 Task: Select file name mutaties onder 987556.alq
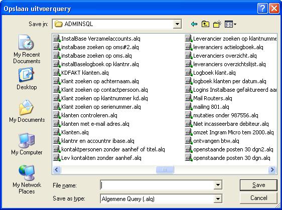pos(225,115)
